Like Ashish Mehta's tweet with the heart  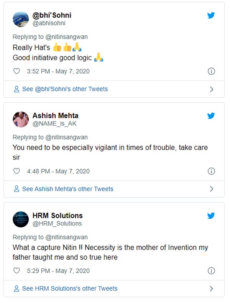click(x=16, y=171)
